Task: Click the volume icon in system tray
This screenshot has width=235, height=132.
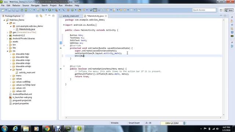Action: click(217, 129)
